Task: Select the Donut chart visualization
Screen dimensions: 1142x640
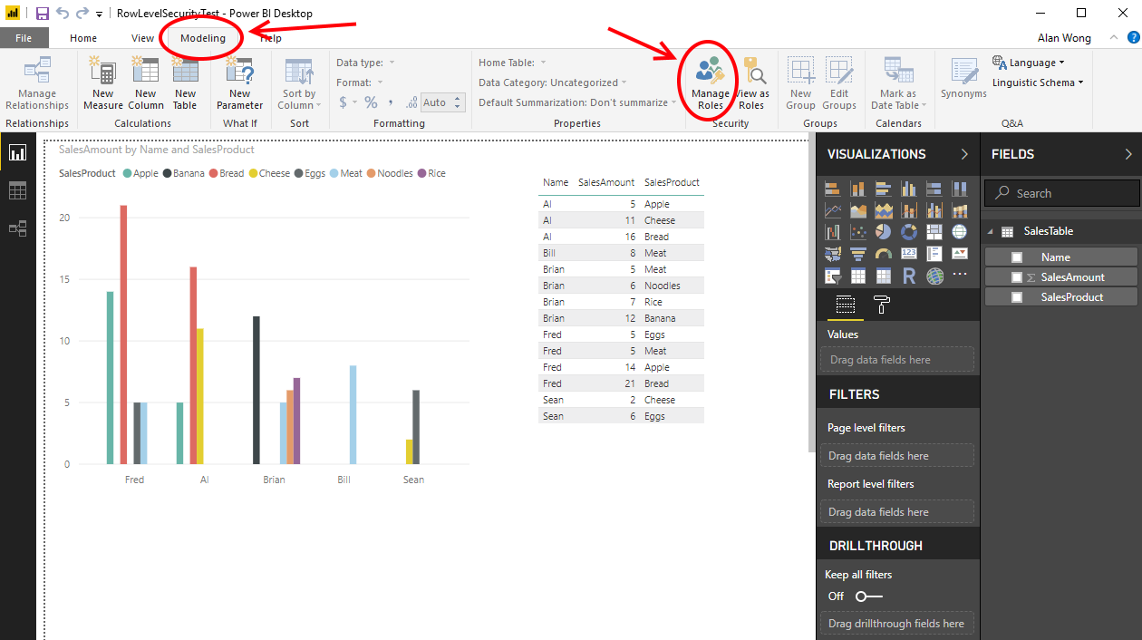Action: click(x=909, y=232)
